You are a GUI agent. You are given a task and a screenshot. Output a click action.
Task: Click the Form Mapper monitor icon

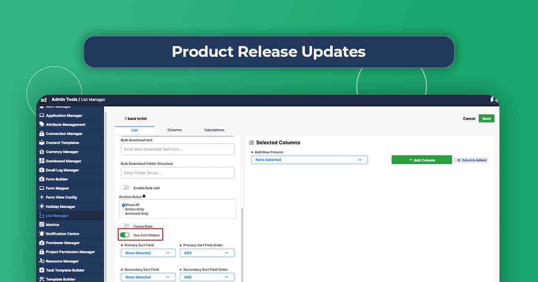point(42,188)
